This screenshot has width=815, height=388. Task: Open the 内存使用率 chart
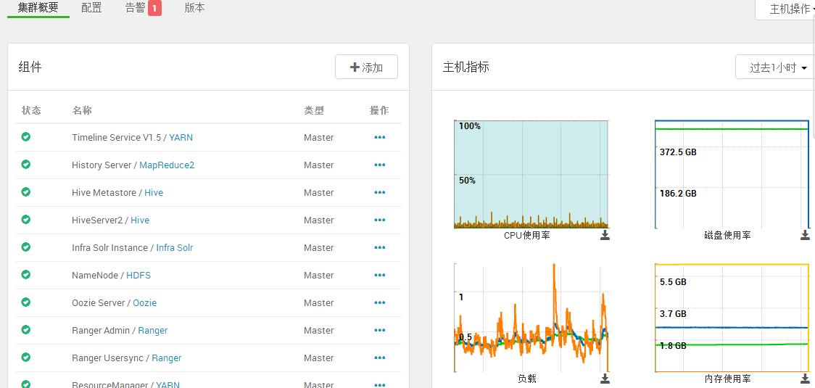coord(732,317)
